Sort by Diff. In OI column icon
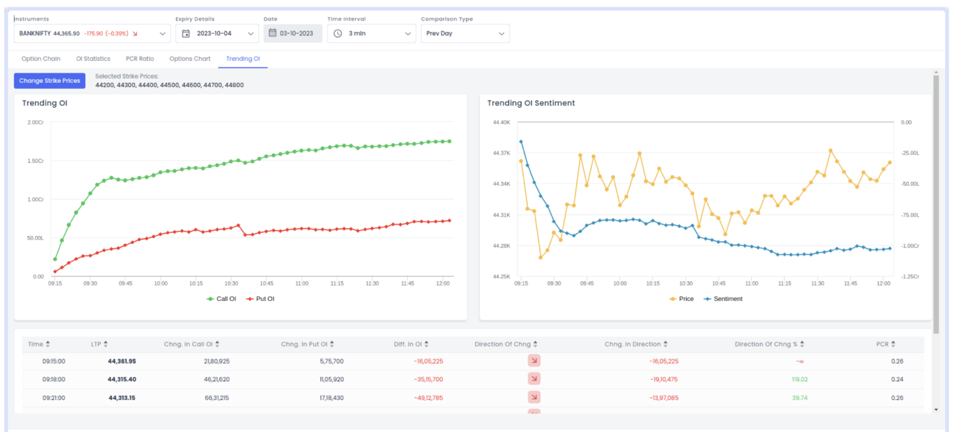957x432 pixels. point(427,344)
